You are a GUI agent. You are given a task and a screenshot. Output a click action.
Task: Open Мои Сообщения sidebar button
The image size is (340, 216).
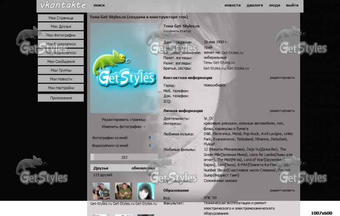point(61,62)
